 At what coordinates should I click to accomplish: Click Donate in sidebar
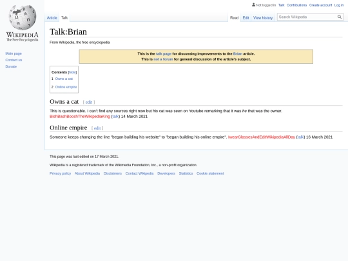pos(11,66)
